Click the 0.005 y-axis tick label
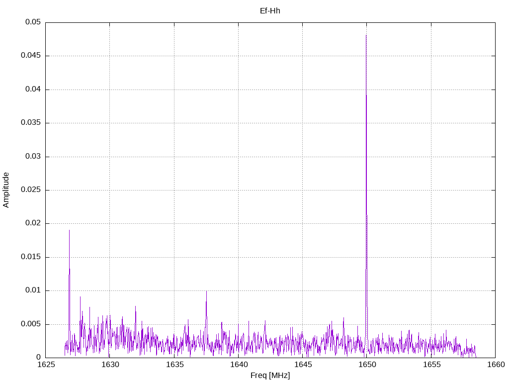This screenshot has width=509, height=382. point(31,324)
